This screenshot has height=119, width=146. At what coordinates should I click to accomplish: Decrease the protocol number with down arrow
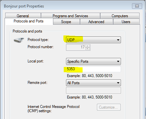tap(87, 49)
